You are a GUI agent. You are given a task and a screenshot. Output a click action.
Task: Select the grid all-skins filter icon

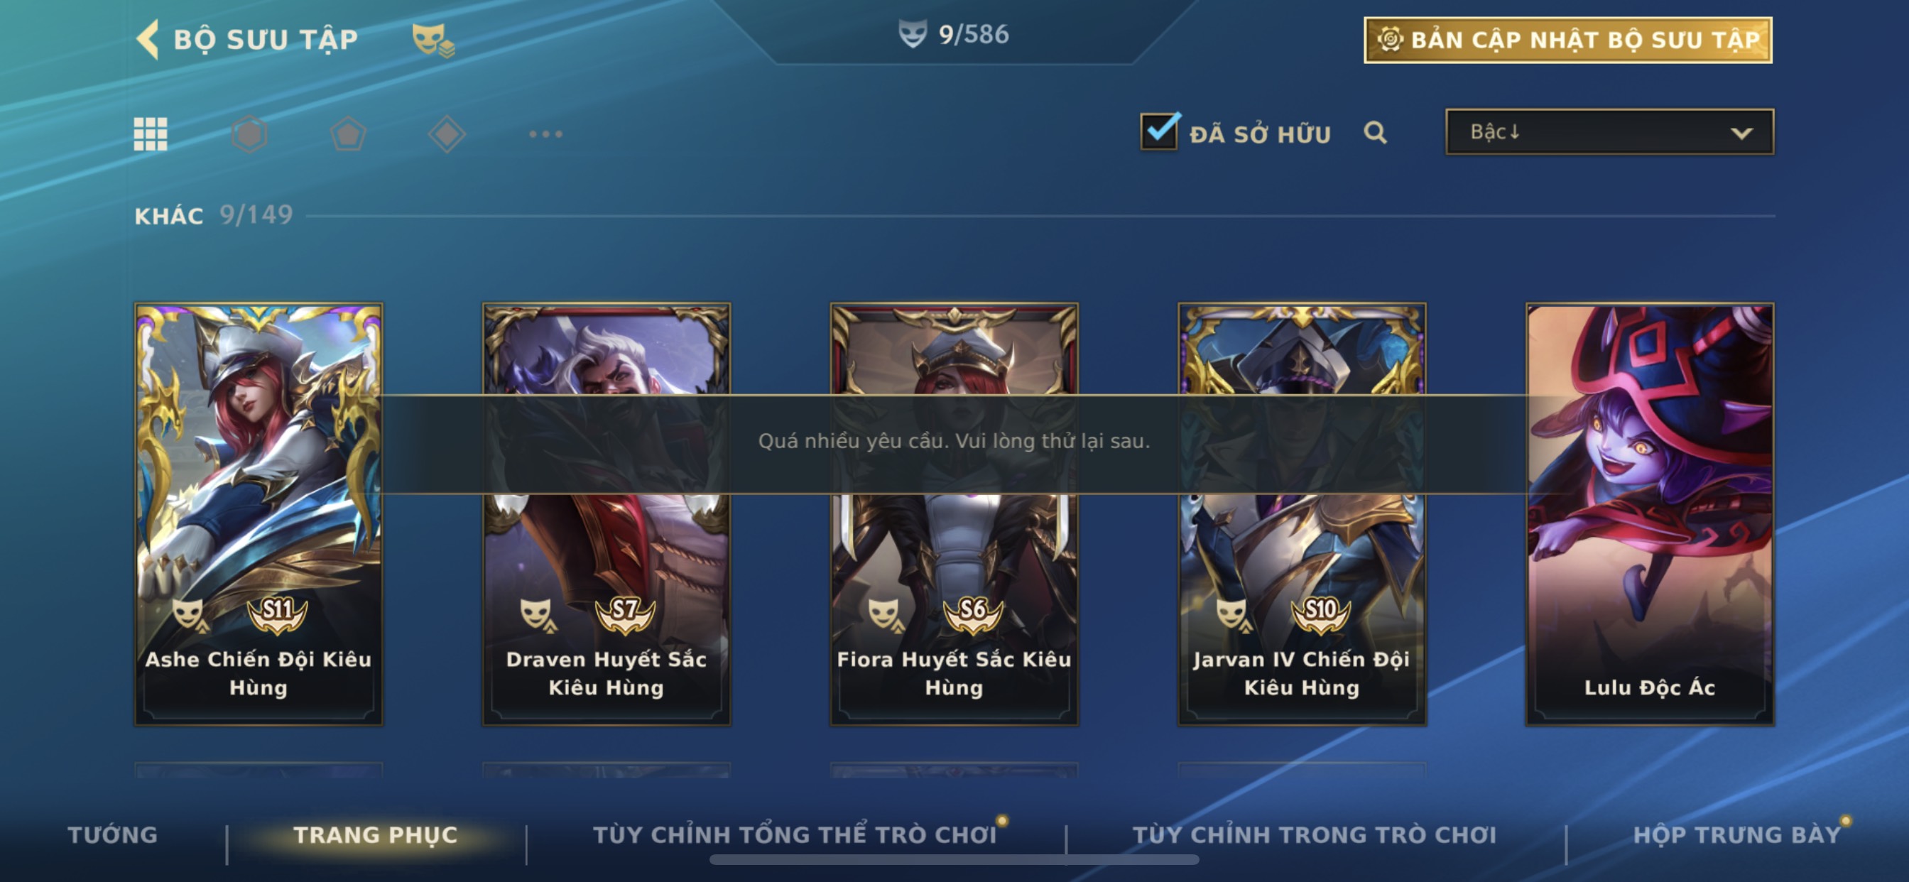click(x=151, y=134)
